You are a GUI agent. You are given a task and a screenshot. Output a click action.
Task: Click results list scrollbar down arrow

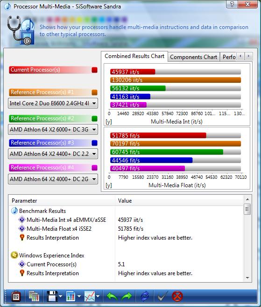[x=247, y=278]
